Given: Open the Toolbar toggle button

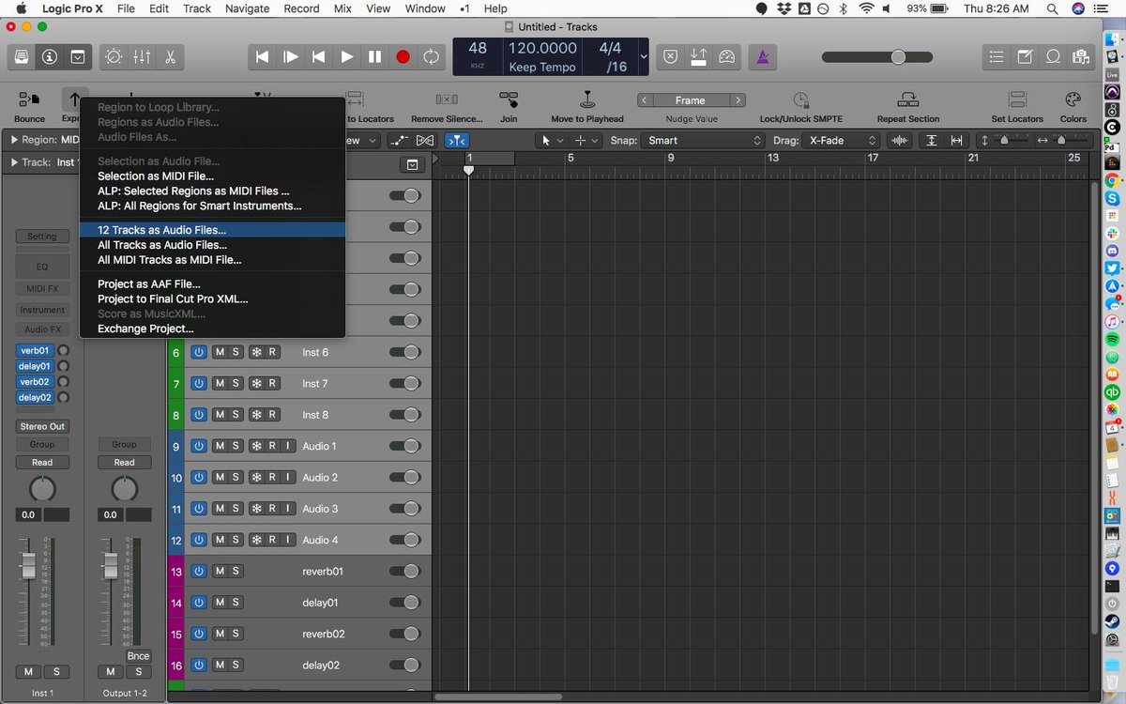Looking at the screenshot, I should click(78, 56).
